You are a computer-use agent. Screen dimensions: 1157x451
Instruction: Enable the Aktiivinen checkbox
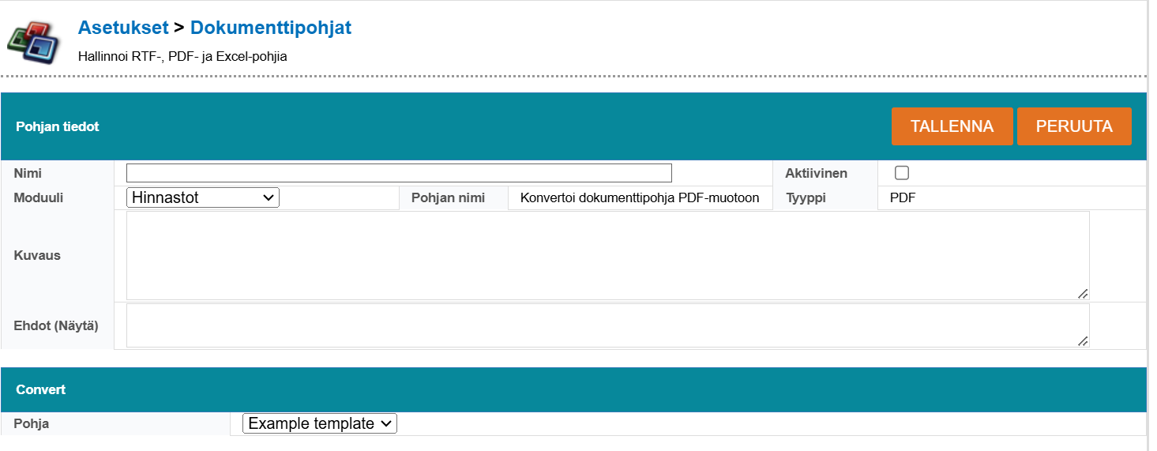(902, 173)
